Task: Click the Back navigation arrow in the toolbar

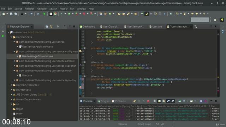Action: coord(197,14)
